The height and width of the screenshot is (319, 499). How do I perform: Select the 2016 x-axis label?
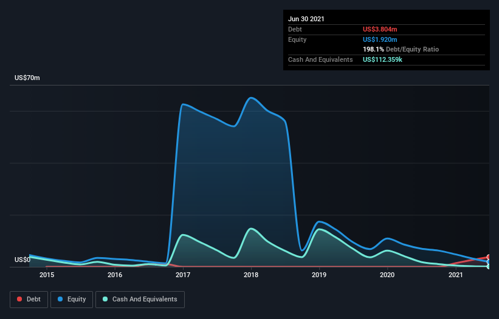[x=115, y=275]
